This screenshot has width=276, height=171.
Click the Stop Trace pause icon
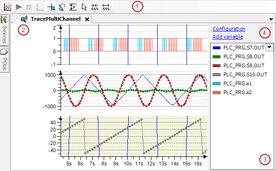pyautogui.click(x=29, y=7)
